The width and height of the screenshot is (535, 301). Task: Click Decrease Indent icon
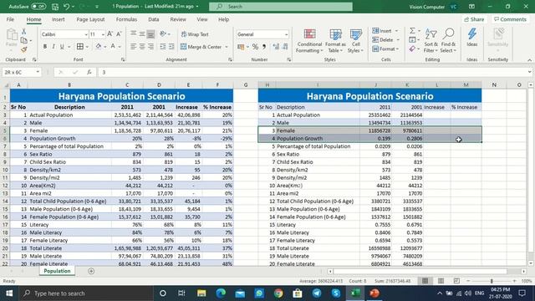point(163,47)
